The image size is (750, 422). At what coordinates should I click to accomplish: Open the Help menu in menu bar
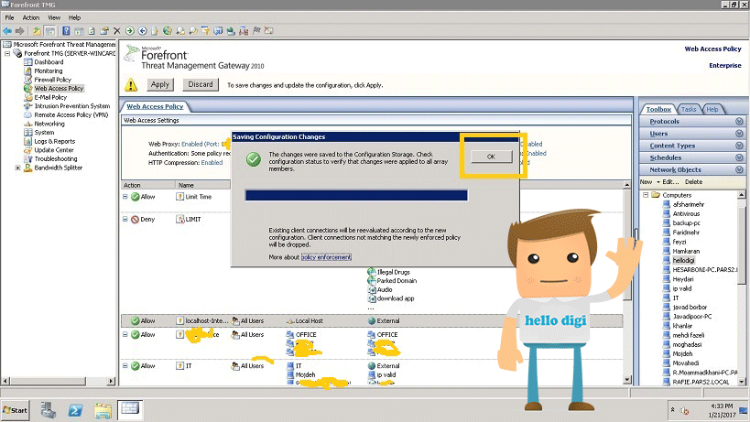(74, 17)
